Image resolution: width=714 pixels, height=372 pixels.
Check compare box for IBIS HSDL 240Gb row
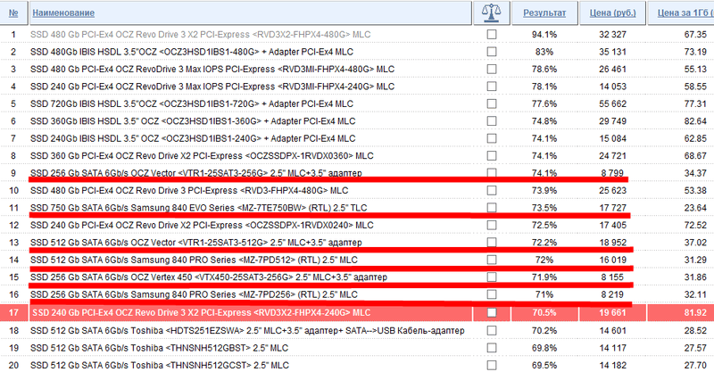point(492,138)
